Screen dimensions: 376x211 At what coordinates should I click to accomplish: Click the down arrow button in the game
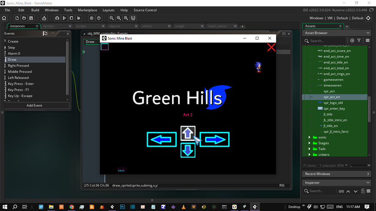(x=188, y=150)
